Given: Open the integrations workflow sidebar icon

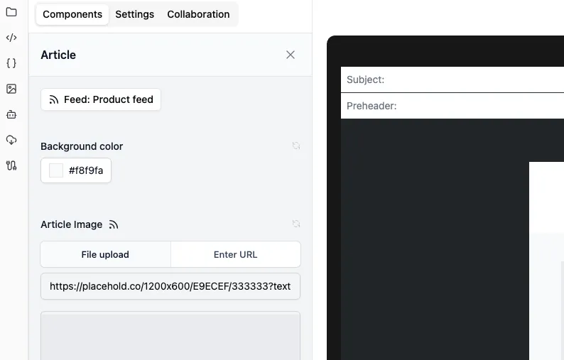Looking at the screenshot, I should point(11,165).
